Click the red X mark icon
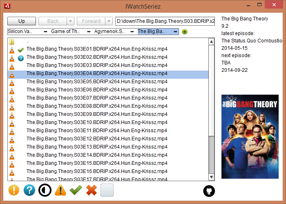 point(92,190)
